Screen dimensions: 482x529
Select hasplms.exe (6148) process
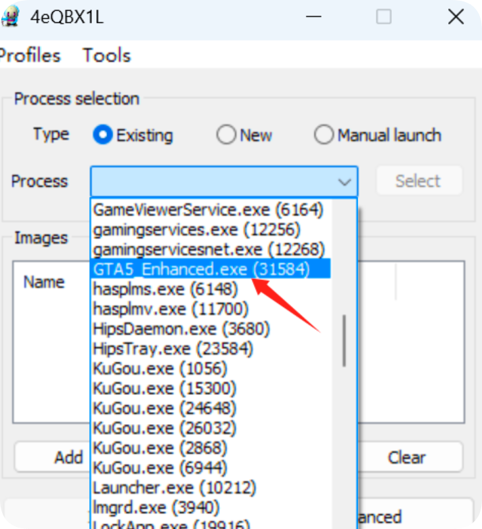pyautogui.click(x=165, y=290)
